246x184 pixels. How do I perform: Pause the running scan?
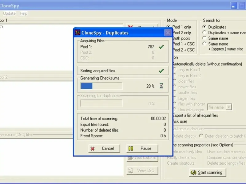coord(142,148)
